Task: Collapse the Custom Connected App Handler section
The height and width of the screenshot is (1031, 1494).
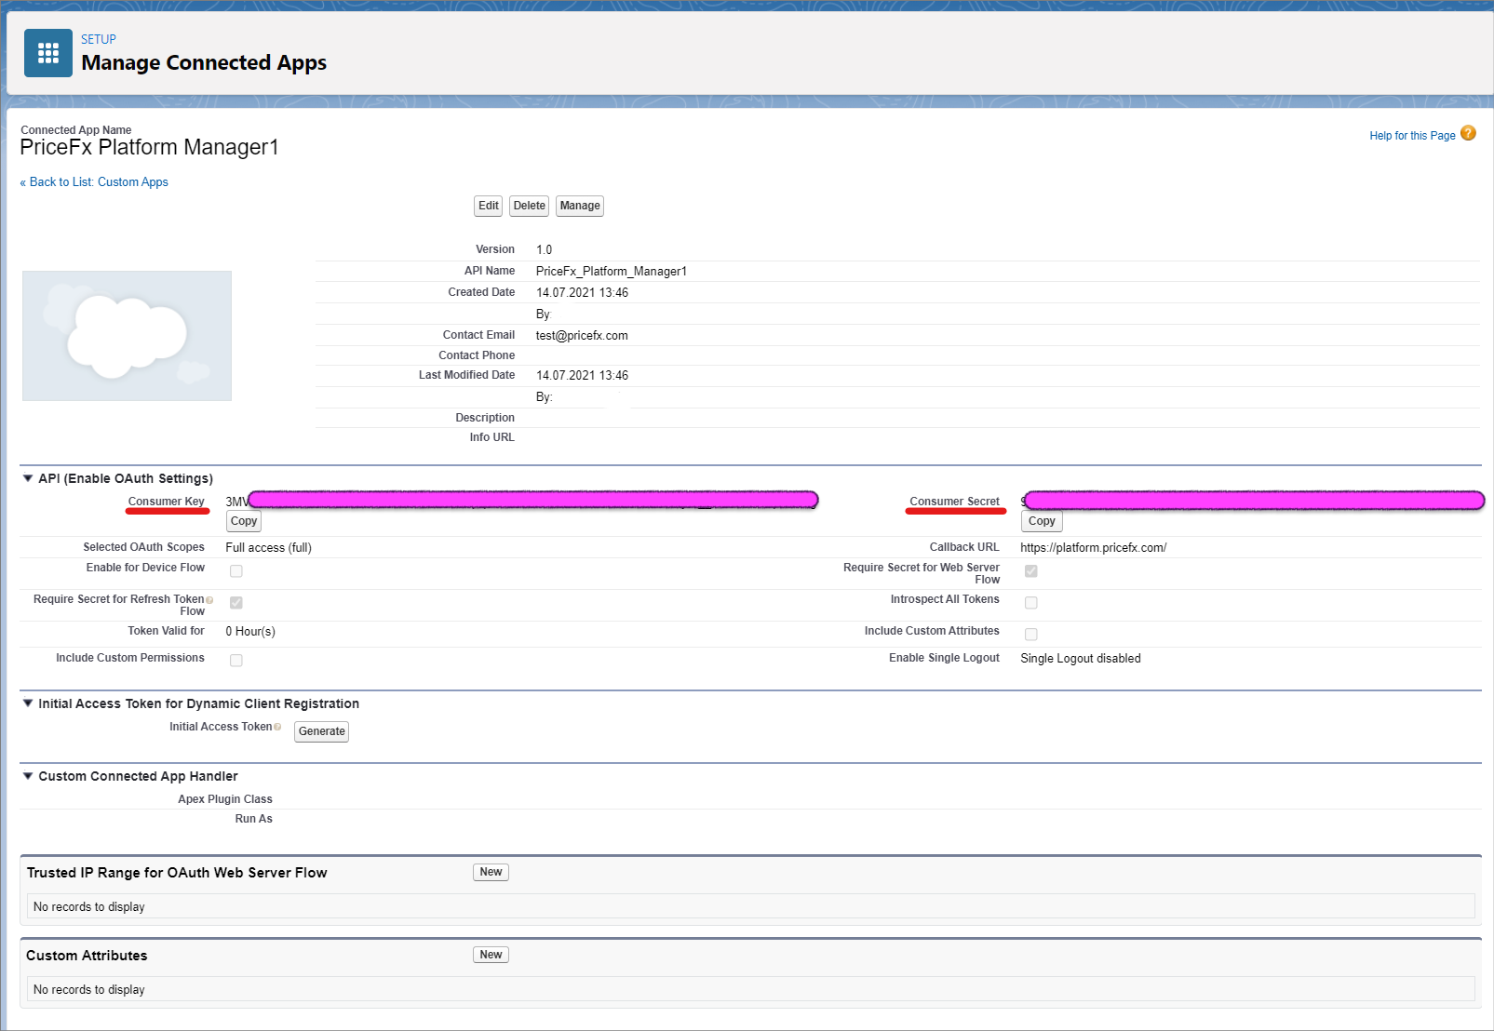Action: point(28,776)
